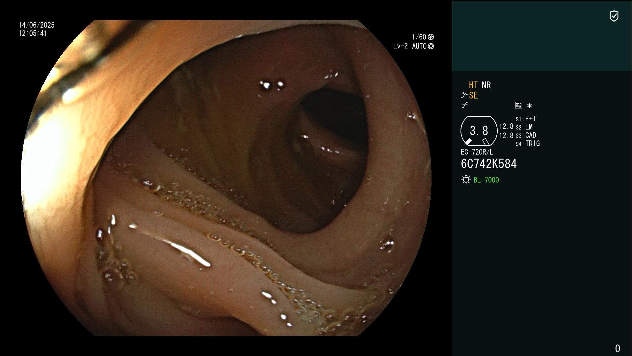The height and width of the screenshot is (356, 632).
Task: Click the scope tip diagram showing 3.8
Action: click(x=479, y=131)
